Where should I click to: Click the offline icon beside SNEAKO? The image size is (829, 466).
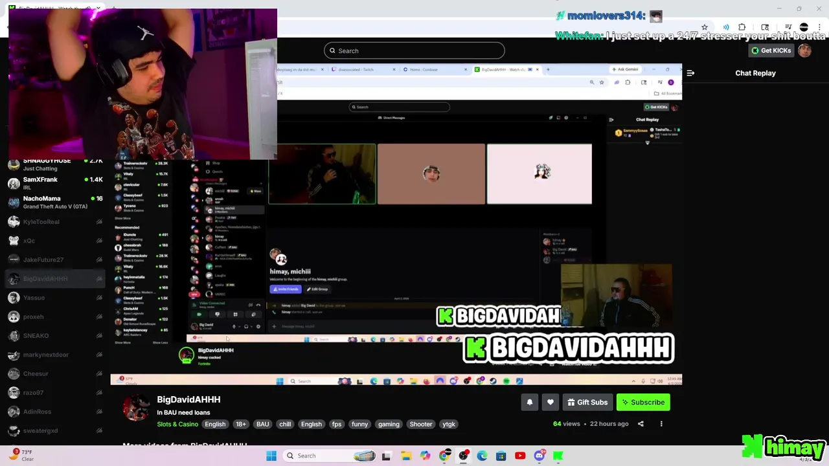pyautogui.click(x=99, y=336)
